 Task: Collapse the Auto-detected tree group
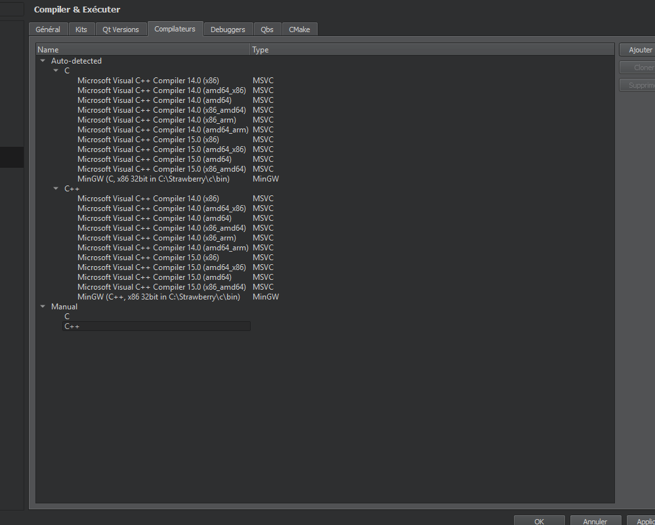tap(43, 60)
